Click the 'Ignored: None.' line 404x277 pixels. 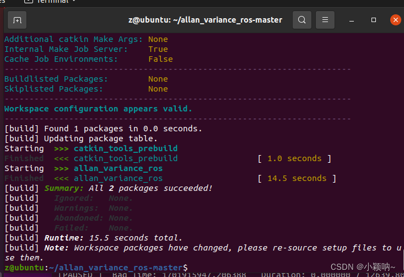coord(68,198)
